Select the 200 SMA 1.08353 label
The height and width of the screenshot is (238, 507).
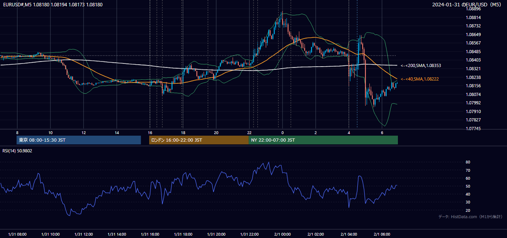coord(421,65)
